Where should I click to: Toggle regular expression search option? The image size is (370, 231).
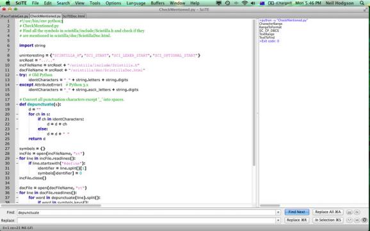pos(350,220)
